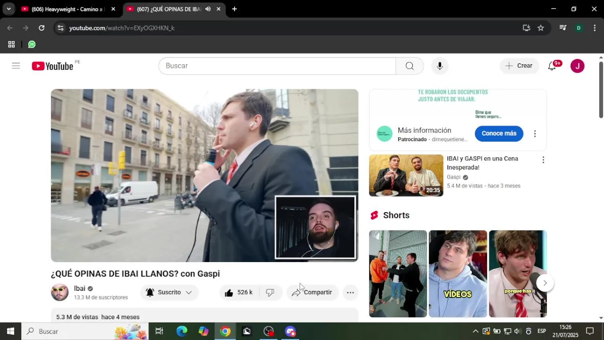The width and height of the screenshot is (604, 340).
Task: Open IBAI y GASPI en una Cena title
Action: click(482, 163)
